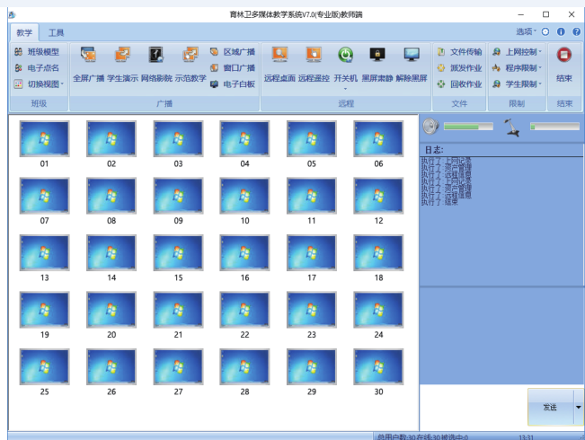Open the 选项 options dropdown
585x440 pixels.
(x=527, y=31)
